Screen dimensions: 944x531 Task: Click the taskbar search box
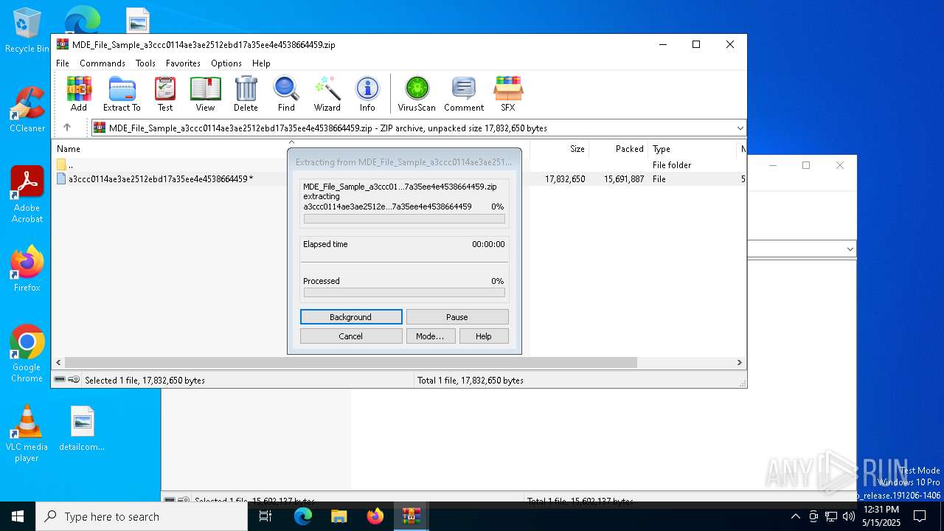(142, 516)
